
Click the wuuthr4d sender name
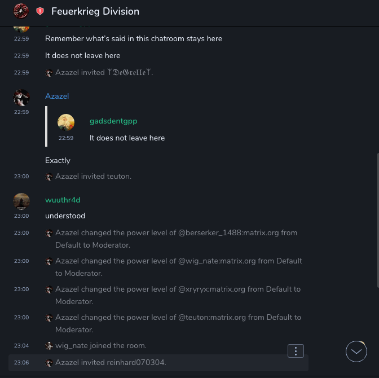pyautogui.click(x=62, y=200)
